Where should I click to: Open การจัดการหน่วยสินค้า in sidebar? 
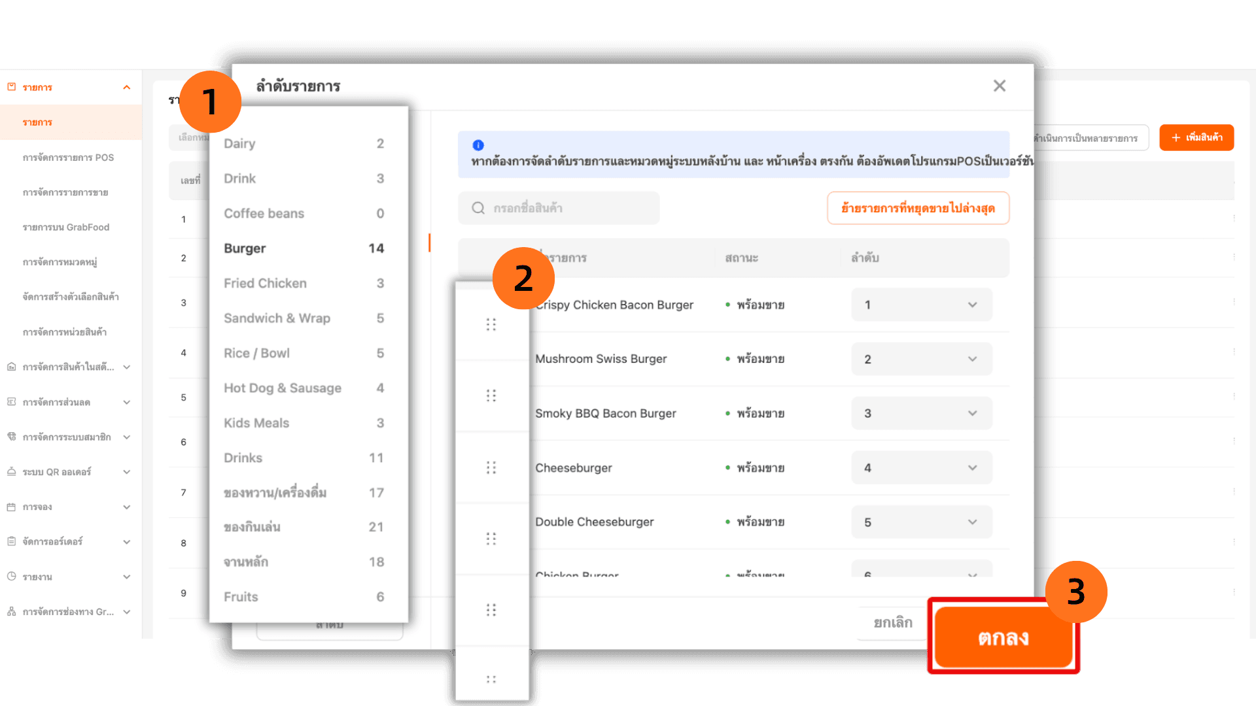65,332
